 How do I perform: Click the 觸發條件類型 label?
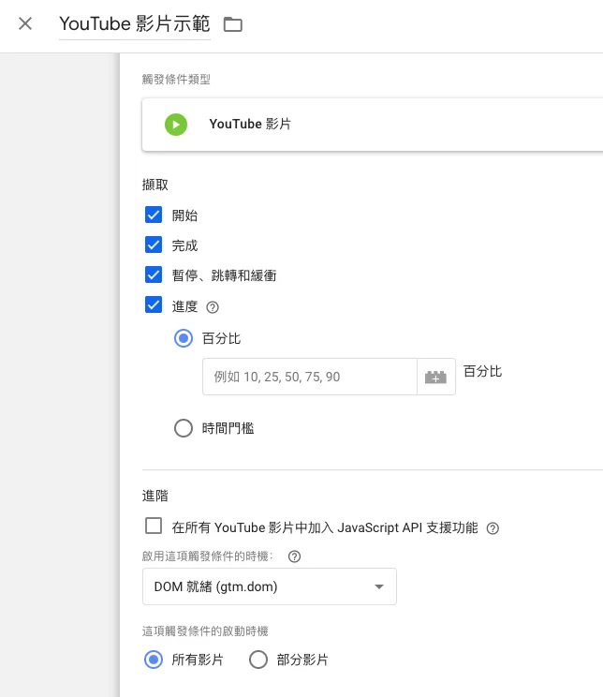coord(176,79)
